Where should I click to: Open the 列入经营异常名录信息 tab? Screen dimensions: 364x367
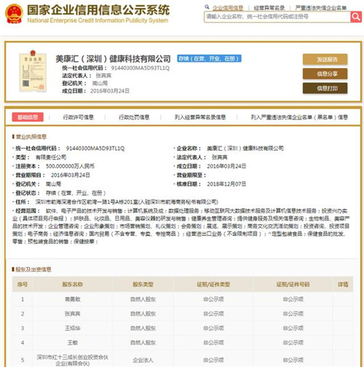[x=200, y=117]
